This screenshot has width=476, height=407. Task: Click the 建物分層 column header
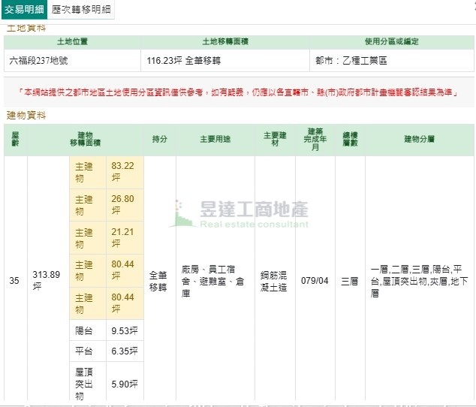[419, 139]
